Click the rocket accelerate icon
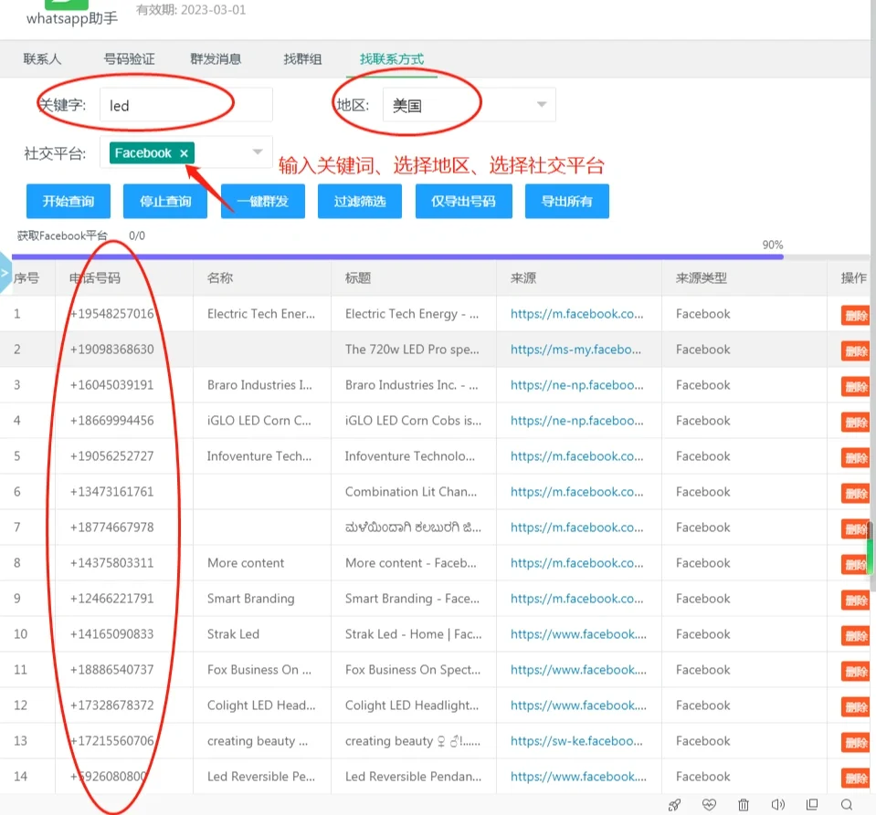The height and width of the screenshot is (815, 876). (x=674, y=804)
